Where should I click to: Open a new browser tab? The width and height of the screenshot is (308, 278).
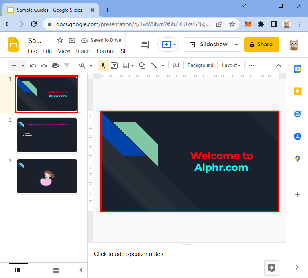(108, 10)
